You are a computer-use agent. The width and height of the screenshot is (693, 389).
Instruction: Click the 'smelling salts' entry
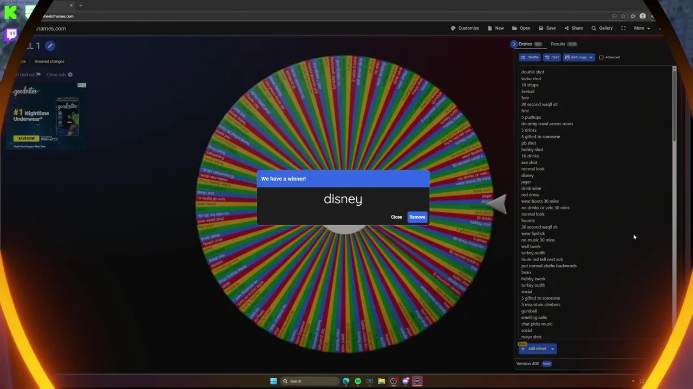(534, 318)
